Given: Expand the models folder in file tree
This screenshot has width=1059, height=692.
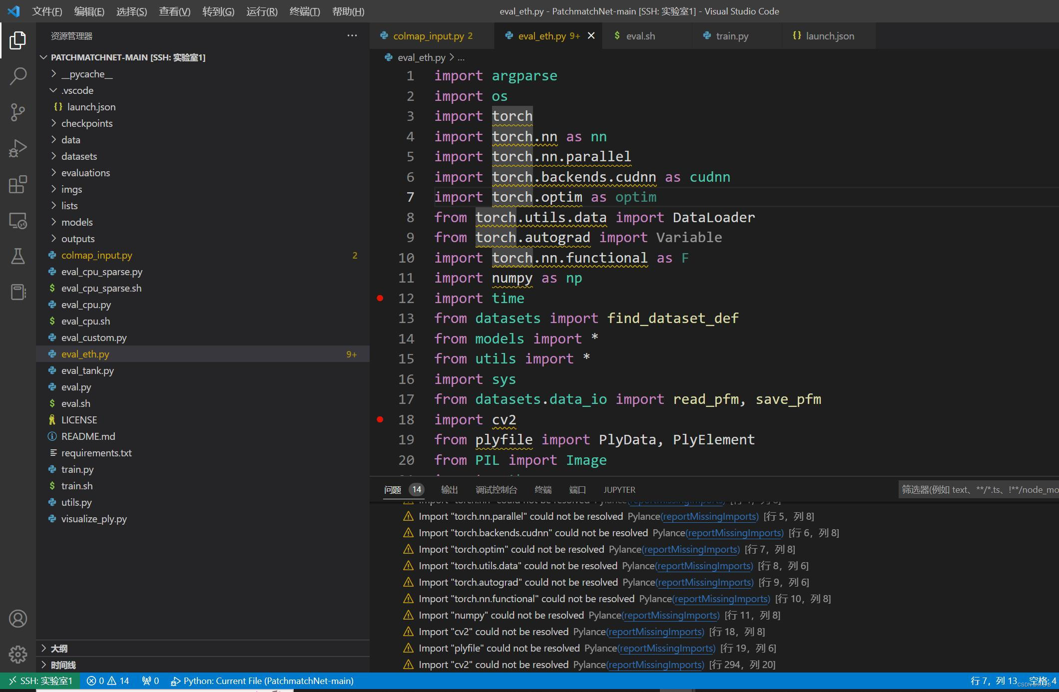Looking at the screenshot, I should [x=76, y=222].
